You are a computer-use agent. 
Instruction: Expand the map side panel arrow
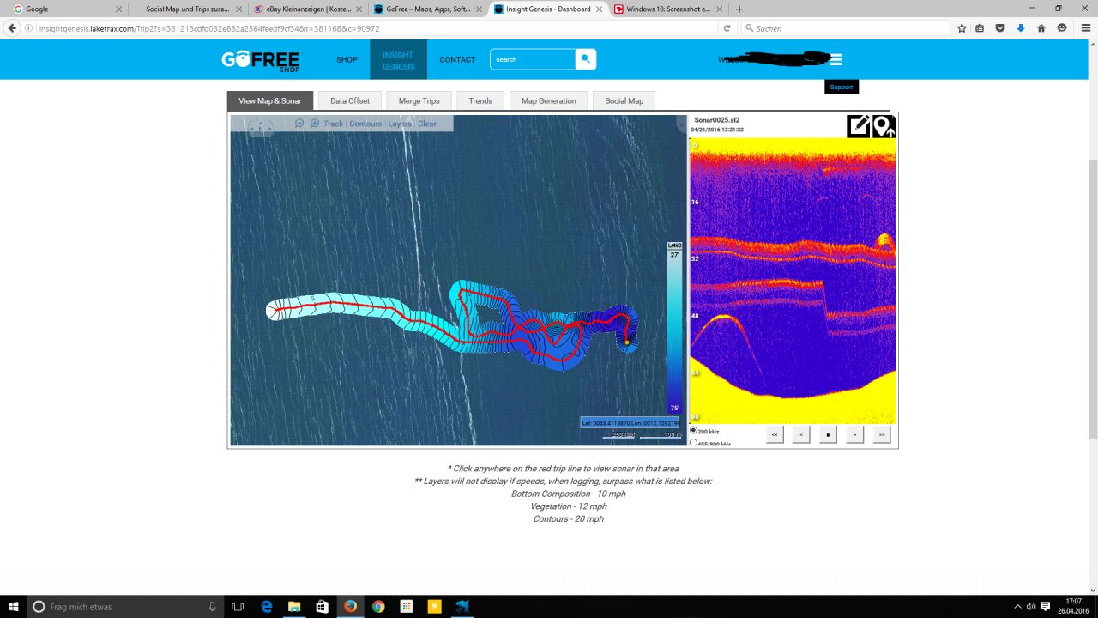pos(682,125)
